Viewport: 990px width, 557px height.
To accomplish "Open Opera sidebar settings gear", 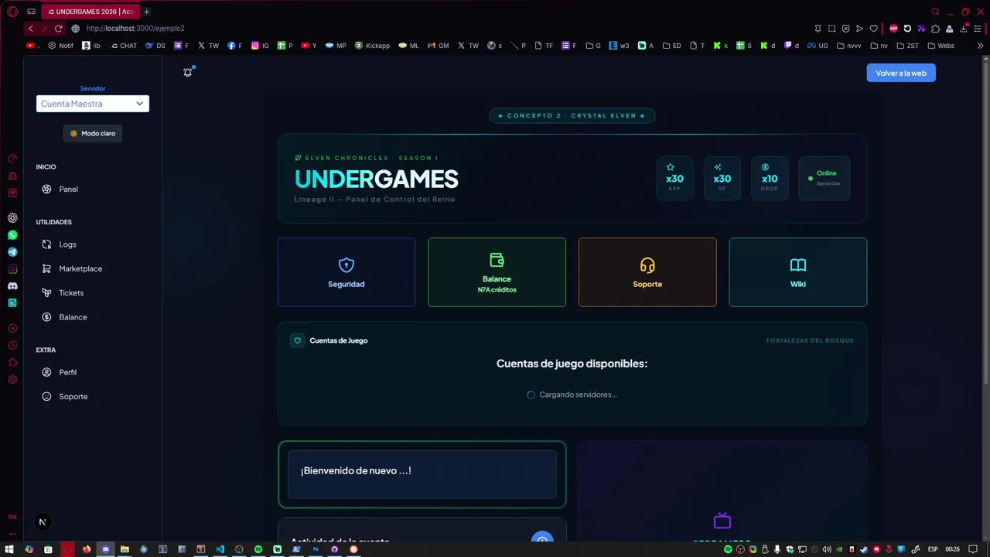I will 12,380.
